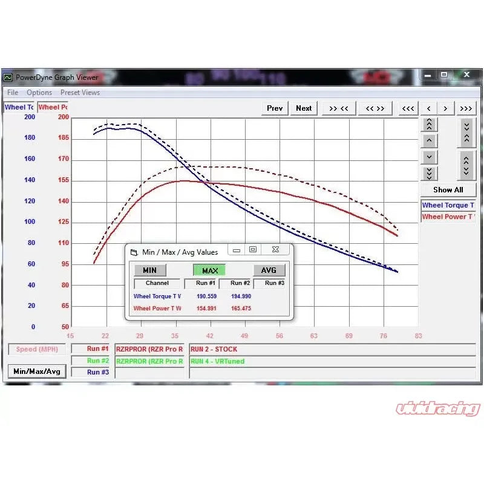The image size is (484, 484).
Task: Switch to AVG values display
Action: coord(269,270)
